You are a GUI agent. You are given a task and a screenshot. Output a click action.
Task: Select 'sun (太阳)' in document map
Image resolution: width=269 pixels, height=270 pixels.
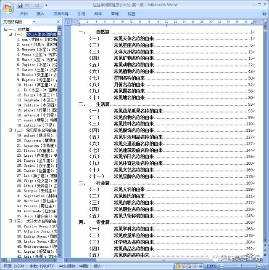[x=37, y=40]
